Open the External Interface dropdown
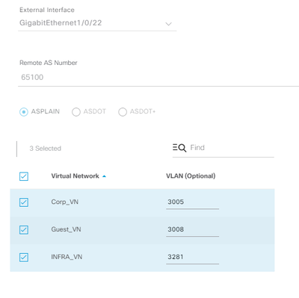The width and height of the screenshot is (299, 298). point(97,23)
